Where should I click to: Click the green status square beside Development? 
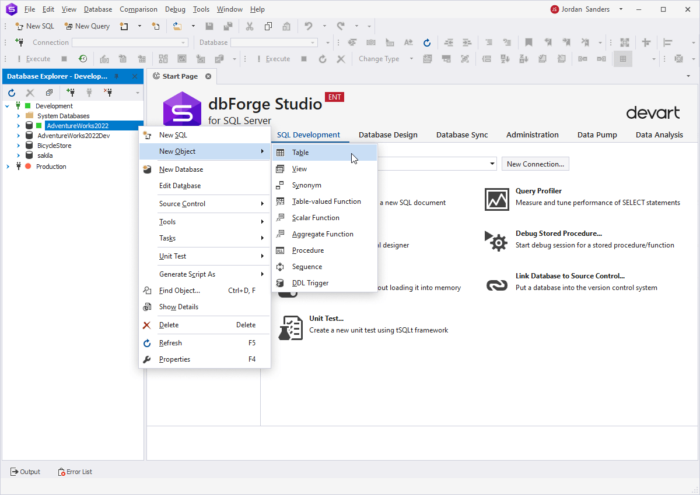[27, 106]
